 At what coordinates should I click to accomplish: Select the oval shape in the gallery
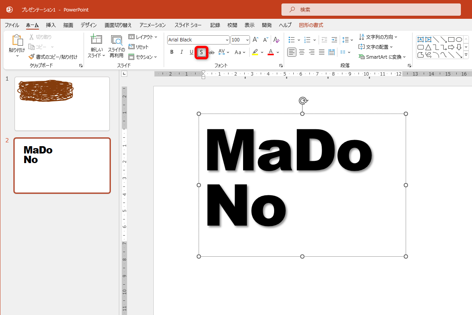459,40
